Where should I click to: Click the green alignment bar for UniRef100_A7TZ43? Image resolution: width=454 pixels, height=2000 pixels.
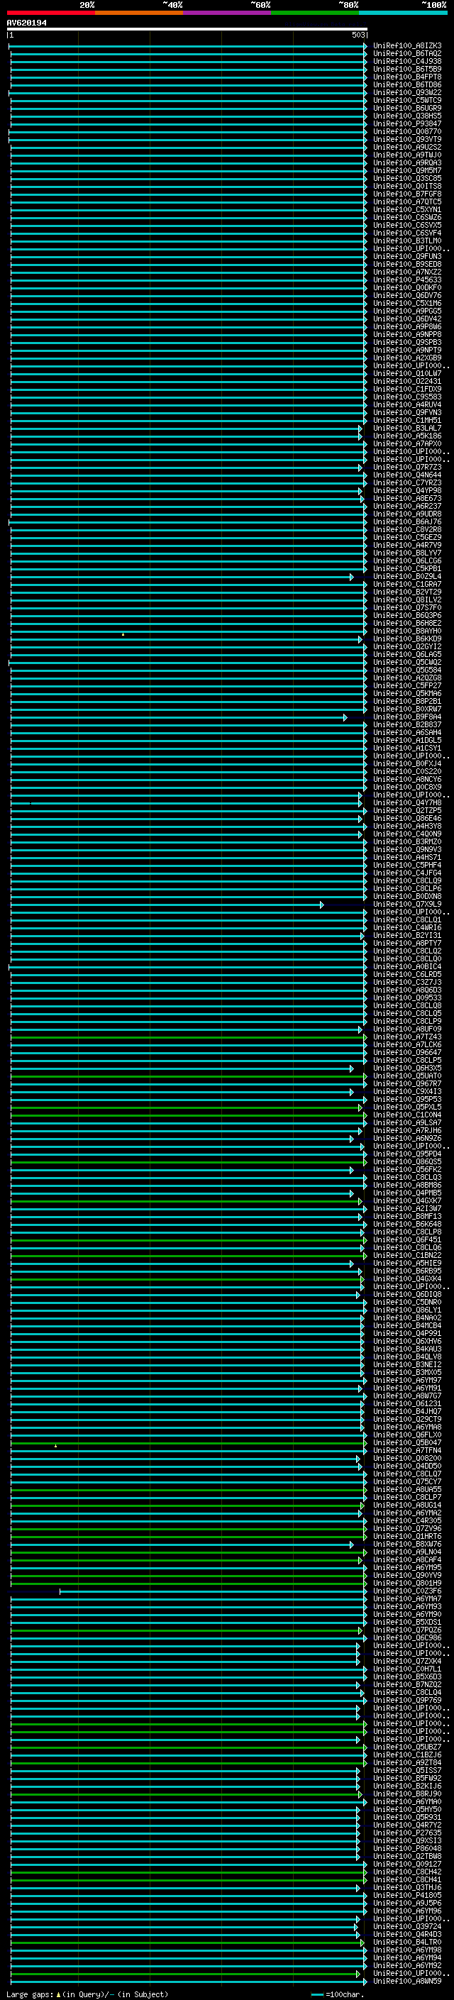click(188, 1037)
